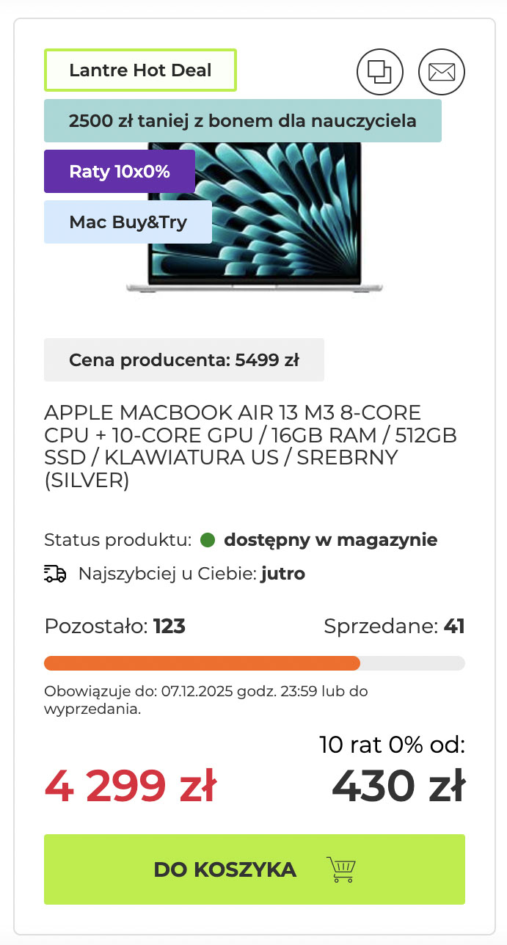The width and height of the screenshot is (507, 945).
Task: Click the Cena producenta 5499 zł label
Action: click(183, 360)
